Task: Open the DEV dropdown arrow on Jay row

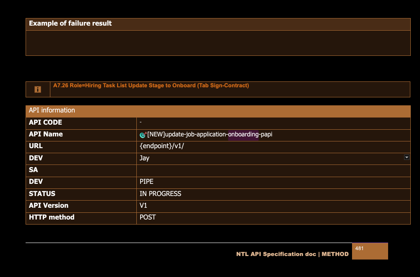Action: 406,157
